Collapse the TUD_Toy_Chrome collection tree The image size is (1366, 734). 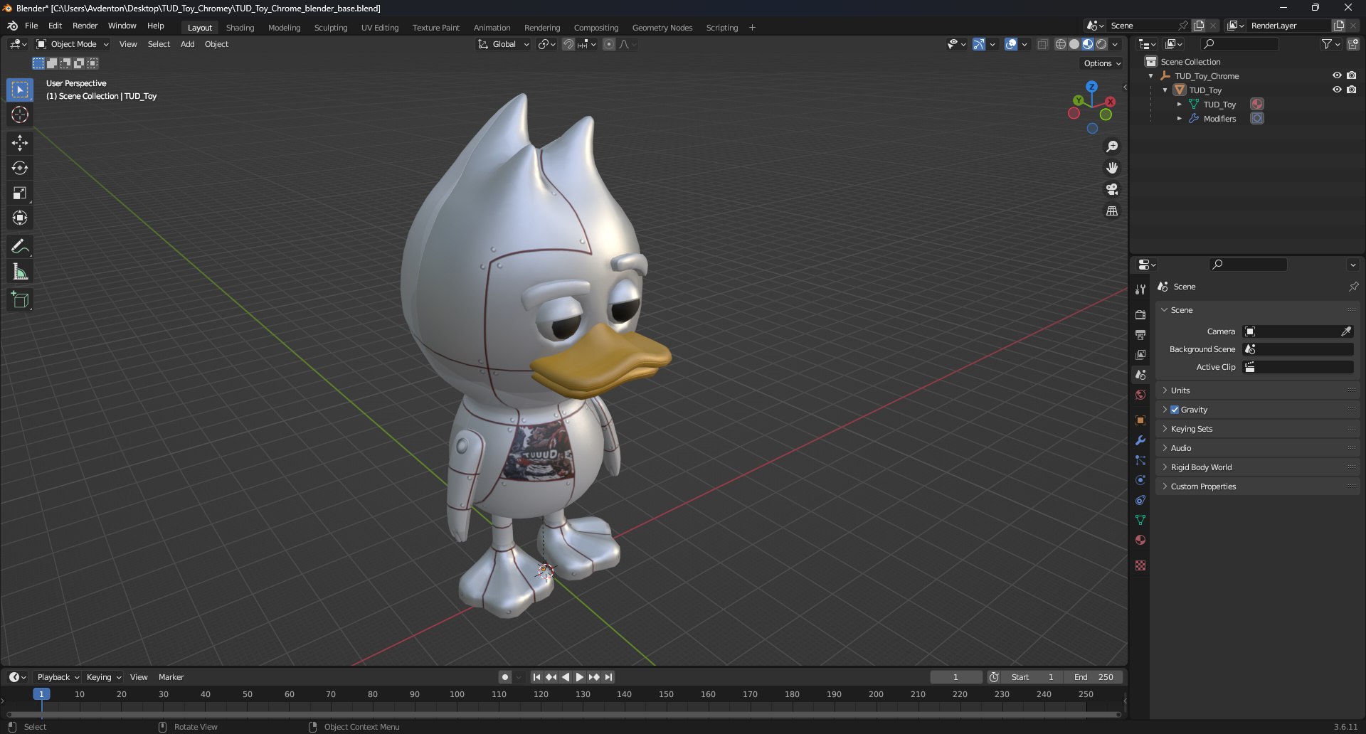click(1151, 76)
